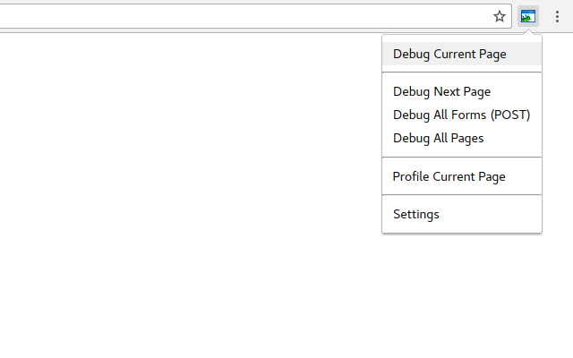Image resolution: width=573 pixels, height=358 pixels.
Task: Click Settings at the popup bottom
Action: pos(416,214)
